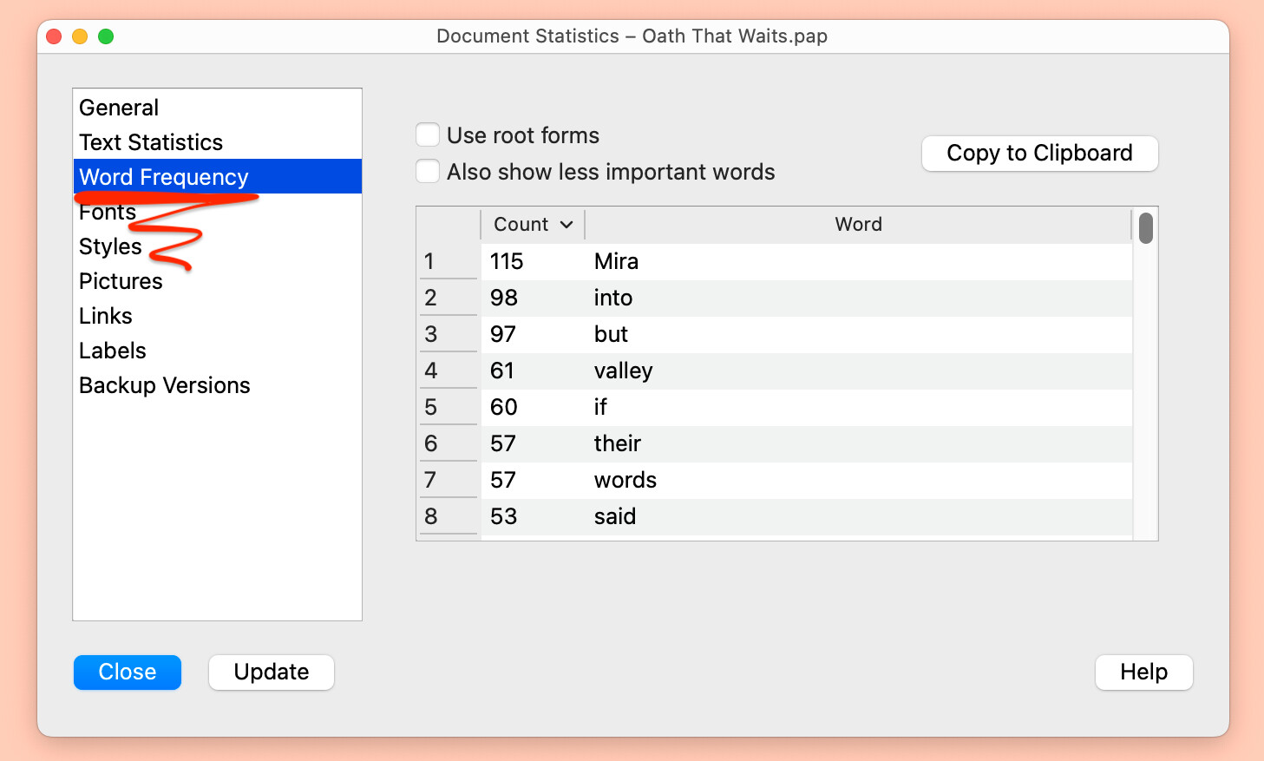Go to the Styles section
The height and width of the screenshot is (761, 1264).
(x=110, y=247)
